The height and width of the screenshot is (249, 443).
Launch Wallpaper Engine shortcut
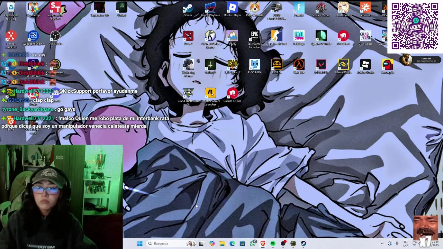[x=33, y=38]
